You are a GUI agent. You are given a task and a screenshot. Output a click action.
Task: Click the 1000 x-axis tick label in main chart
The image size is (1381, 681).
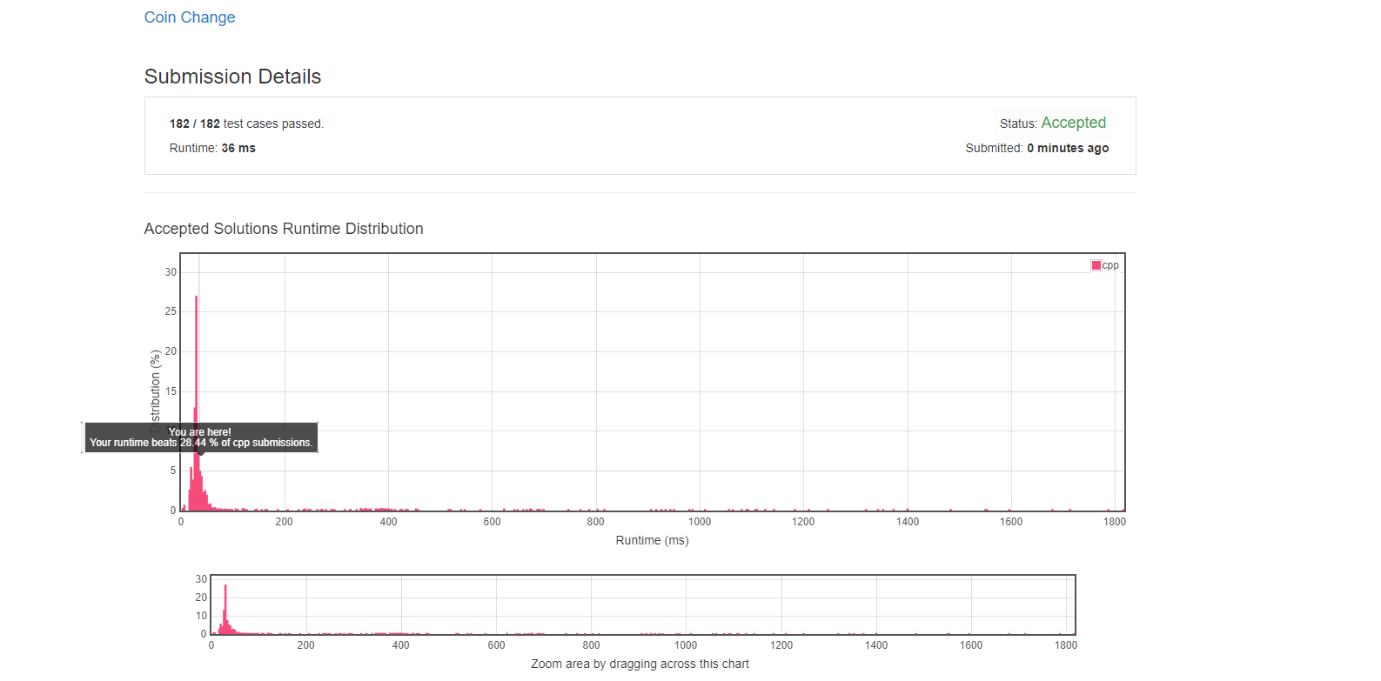point(700,522)
